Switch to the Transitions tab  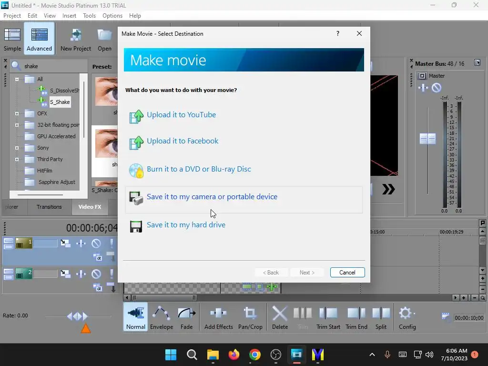click(49, 207)
